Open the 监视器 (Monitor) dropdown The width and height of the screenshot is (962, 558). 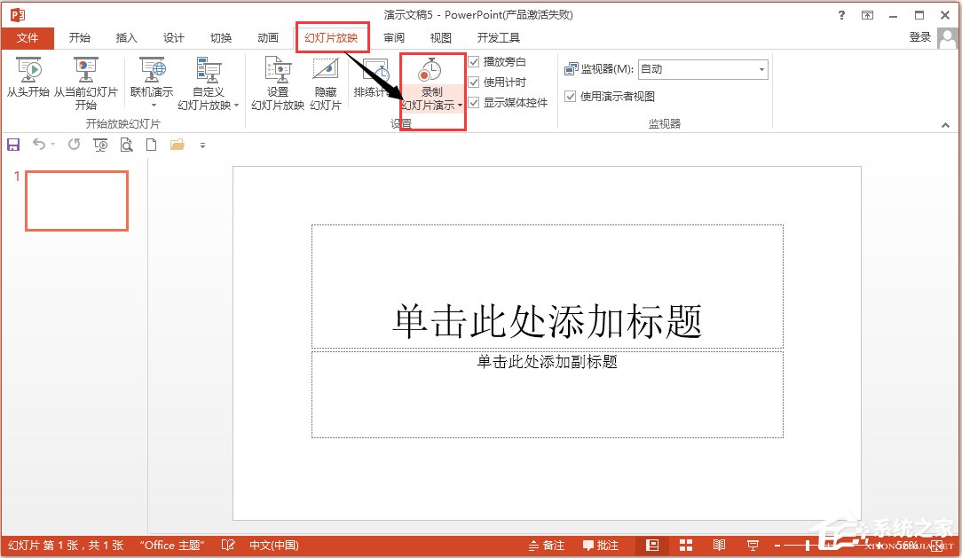pyautogui.click(x=703, y=69)
